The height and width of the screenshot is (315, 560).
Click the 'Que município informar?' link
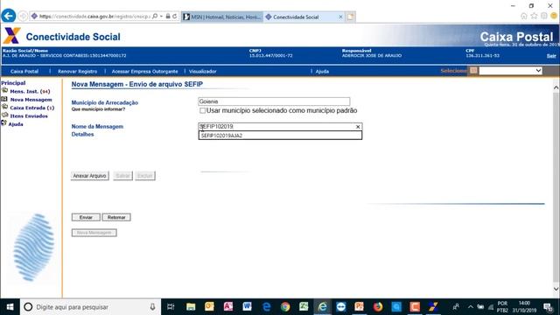point(98,109)
